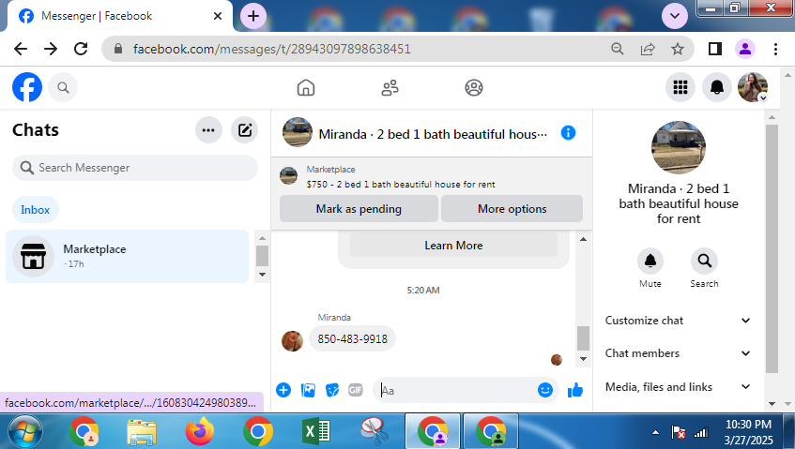Expand Customize chat section
795x449 pixels.
[678, 321]
